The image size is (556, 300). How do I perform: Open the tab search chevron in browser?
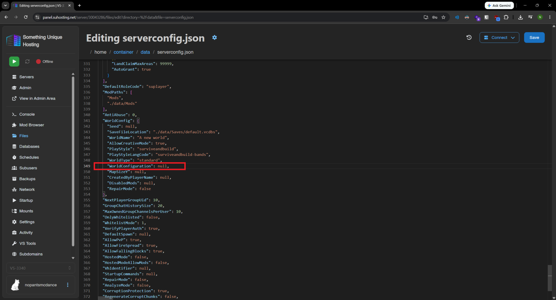pyautogui.click(x=5, y=5)
